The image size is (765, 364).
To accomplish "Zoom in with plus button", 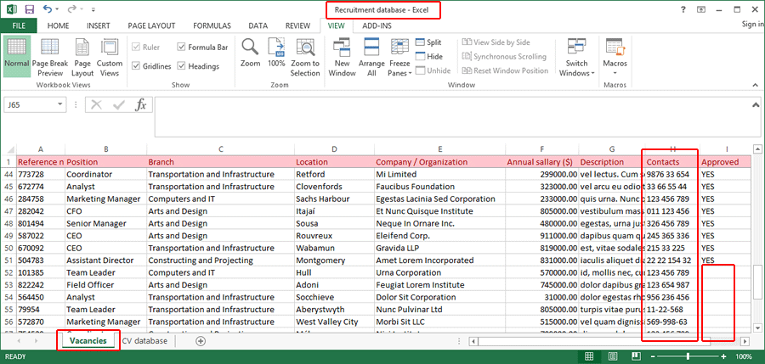I will click(724, 356).
